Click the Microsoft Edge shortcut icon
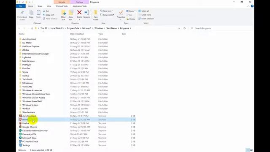The image size is (270, 152). tap(20, 138)
